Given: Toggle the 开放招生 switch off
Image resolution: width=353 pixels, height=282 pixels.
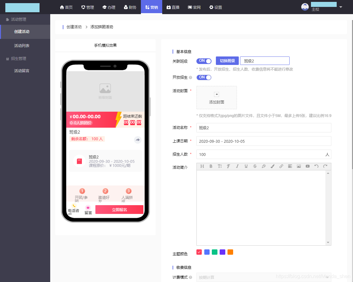Looking at the screenshot, I should pyautogui.click(x=204, y=77).
